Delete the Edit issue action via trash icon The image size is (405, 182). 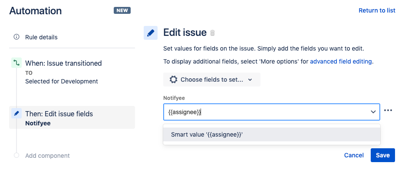coord(213,33)
